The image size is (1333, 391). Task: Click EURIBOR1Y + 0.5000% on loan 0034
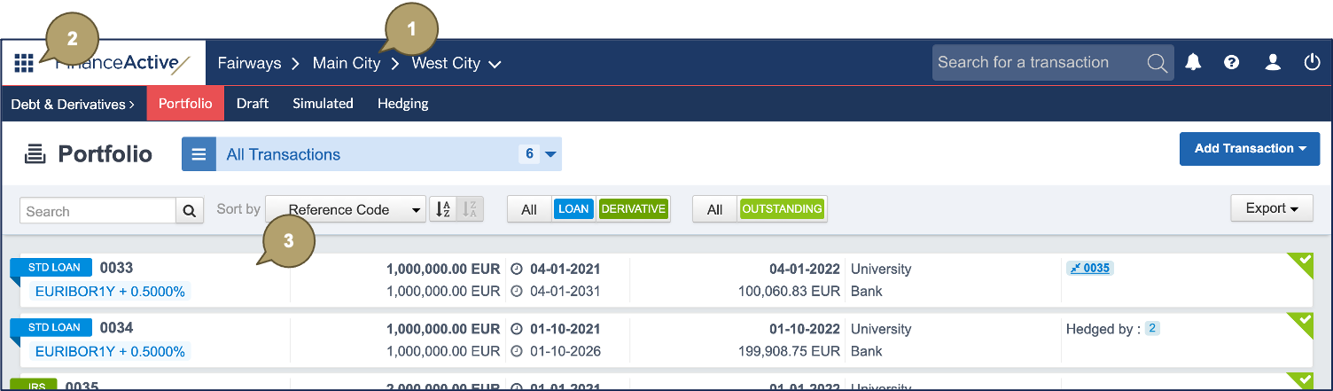tap(110, 352)
